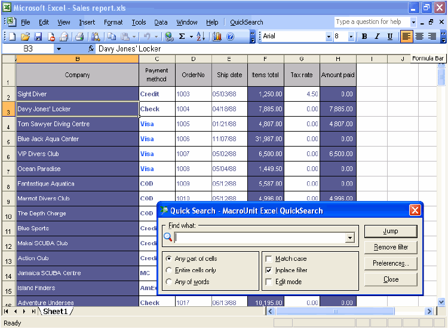Open the Arial font name dropdown
This screenshot has height=329, width=448.
point(329,36)
